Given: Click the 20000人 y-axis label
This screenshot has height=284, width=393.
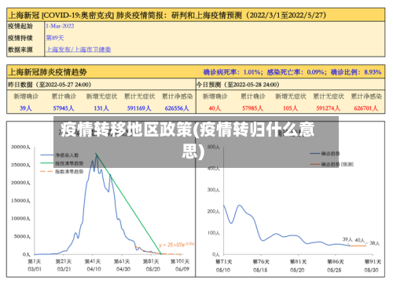Looking at the screenshot, I should [x=20, y=183].
